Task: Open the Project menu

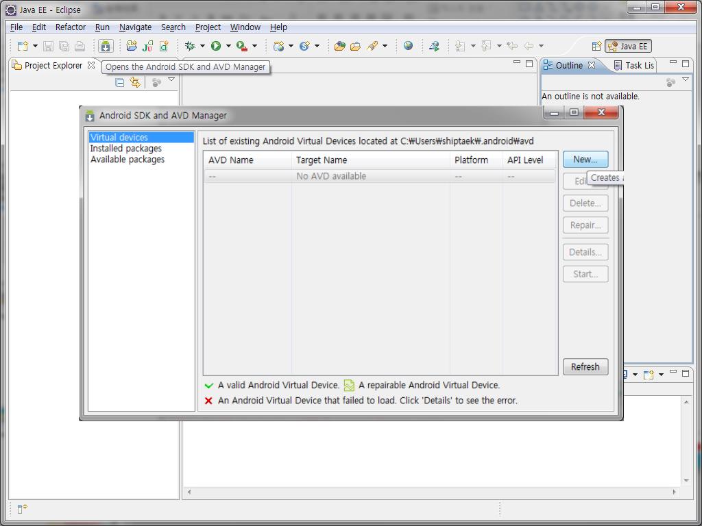Action: click(208, 27)
